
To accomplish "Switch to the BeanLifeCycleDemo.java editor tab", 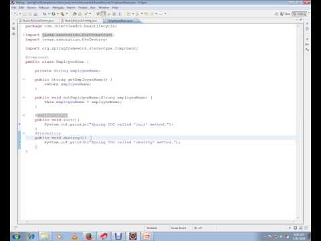I will coord(38,21).
